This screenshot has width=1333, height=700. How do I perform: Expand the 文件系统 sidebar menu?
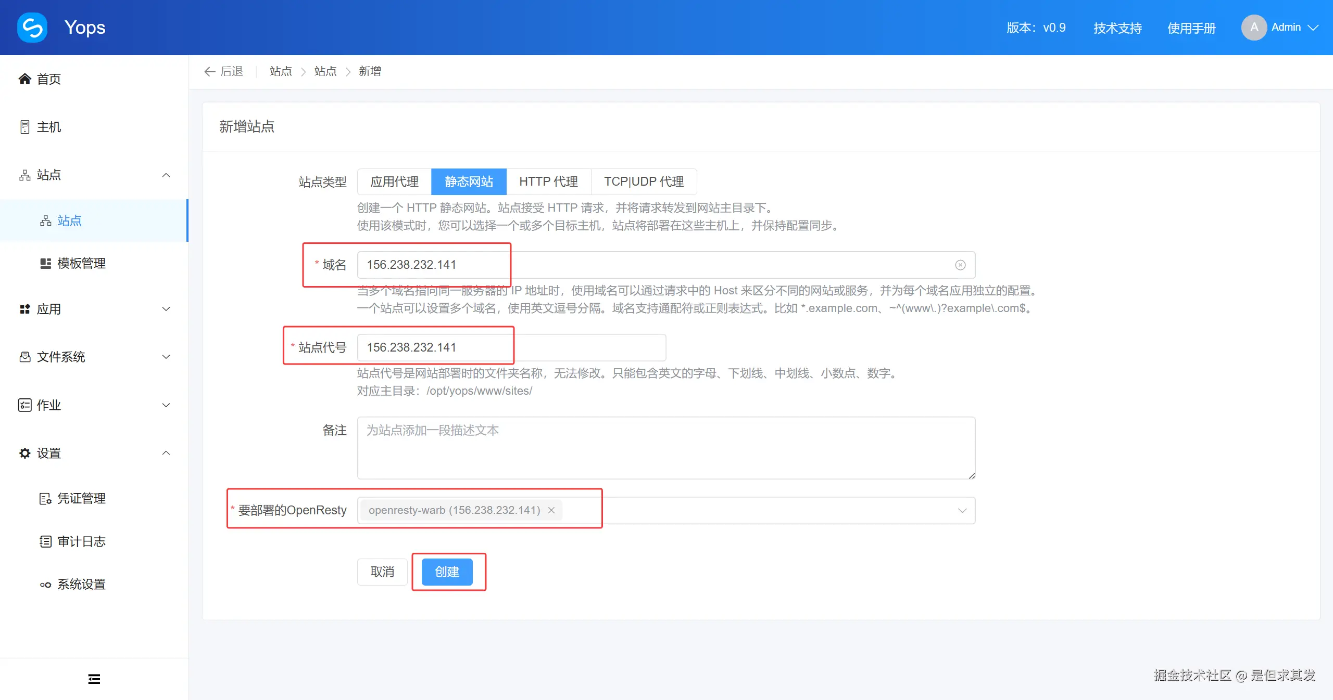(94, 357)
